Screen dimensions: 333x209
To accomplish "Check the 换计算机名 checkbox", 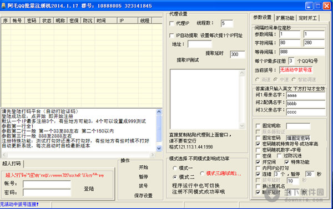I will [258, 186].
